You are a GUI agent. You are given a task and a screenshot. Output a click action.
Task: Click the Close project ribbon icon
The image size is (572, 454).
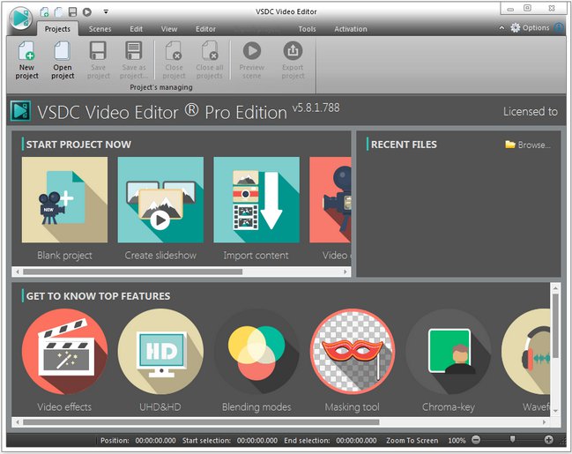point(174,51)
